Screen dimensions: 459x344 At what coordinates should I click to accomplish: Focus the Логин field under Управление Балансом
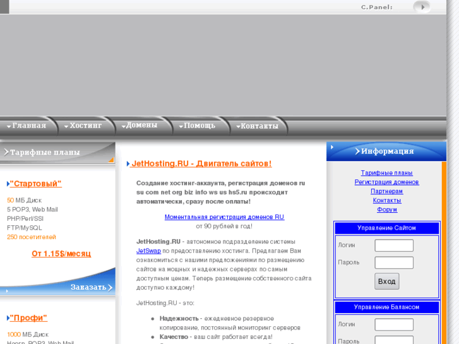[394, 324]
